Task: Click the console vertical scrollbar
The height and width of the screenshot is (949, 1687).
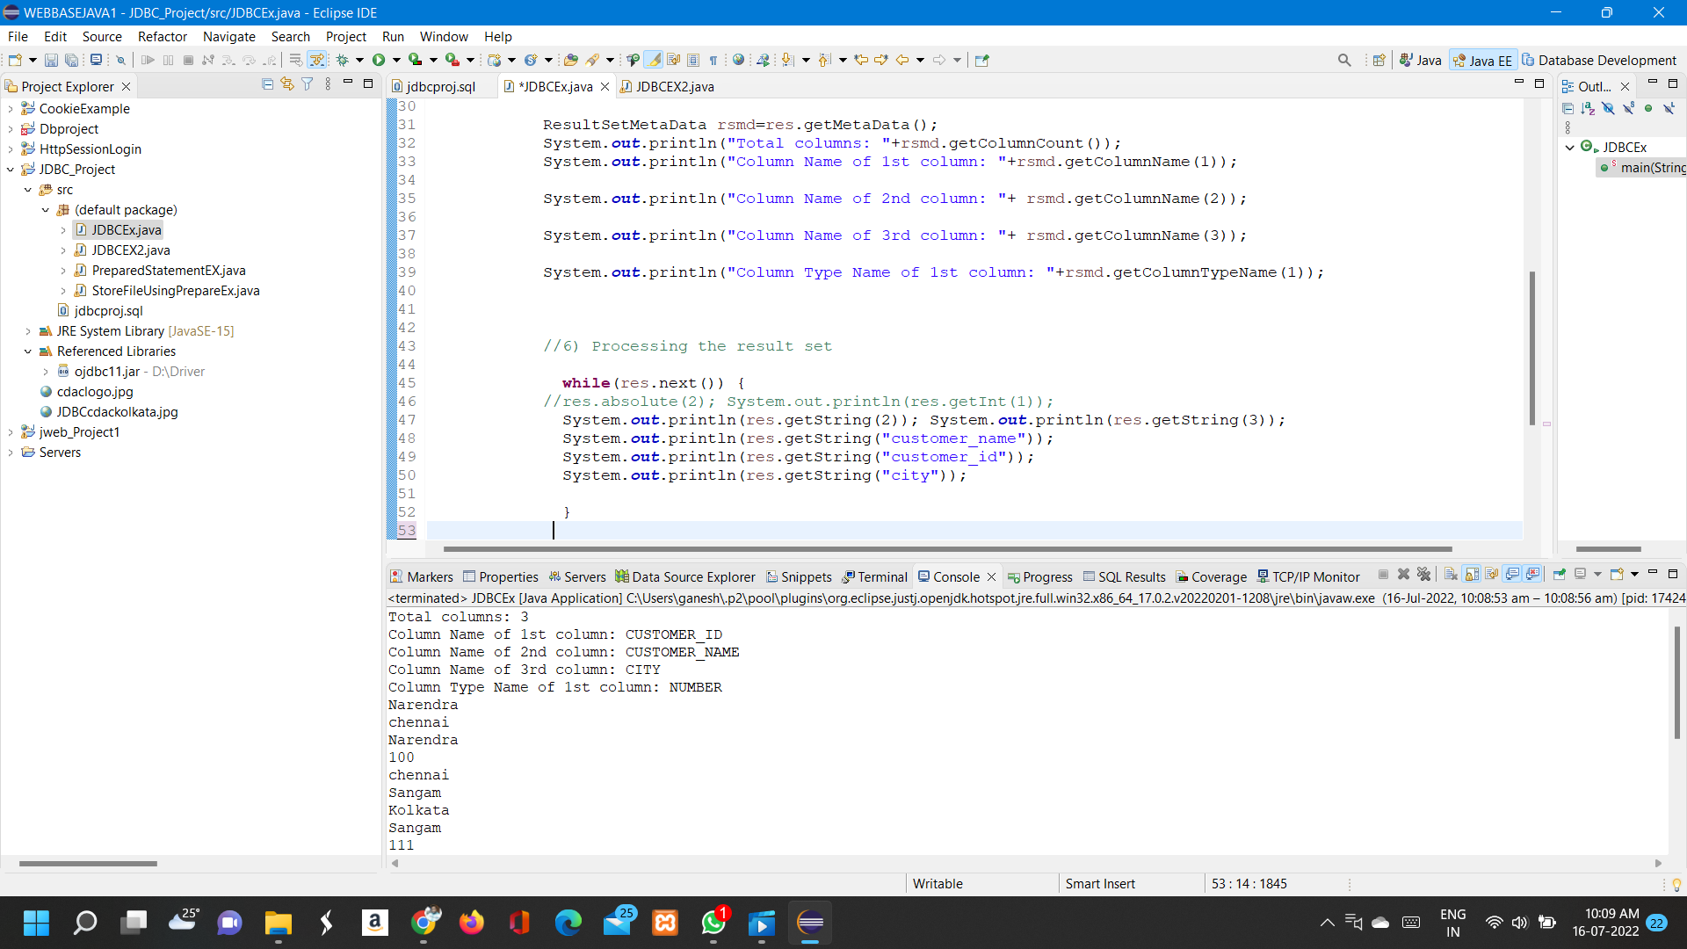Action: point(1676,683)
